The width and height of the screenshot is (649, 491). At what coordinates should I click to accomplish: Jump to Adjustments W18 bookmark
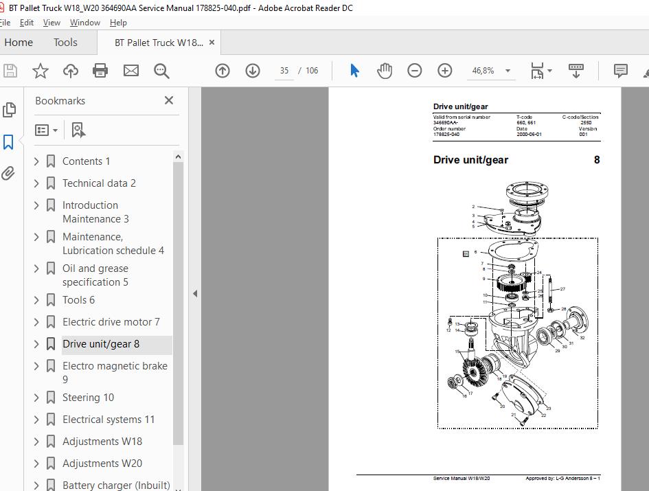point(102,442)
